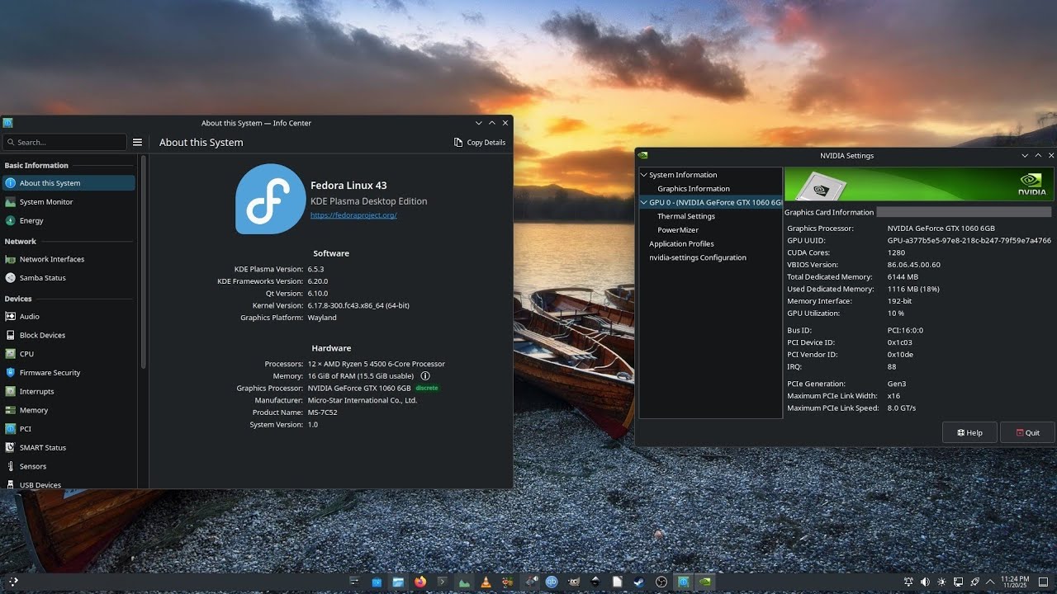Viewport: 1057px width, 594px height.
Task: Open the application launcher menu
Action: (x=12, y=582)
